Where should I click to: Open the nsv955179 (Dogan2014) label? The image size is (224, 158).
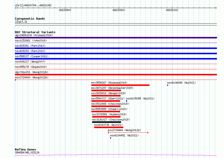pyautogui.click(x=31, y=67)
